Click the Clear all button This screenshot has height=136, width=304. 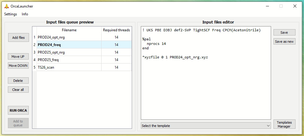pyautogui.click(x=18, y=90)
